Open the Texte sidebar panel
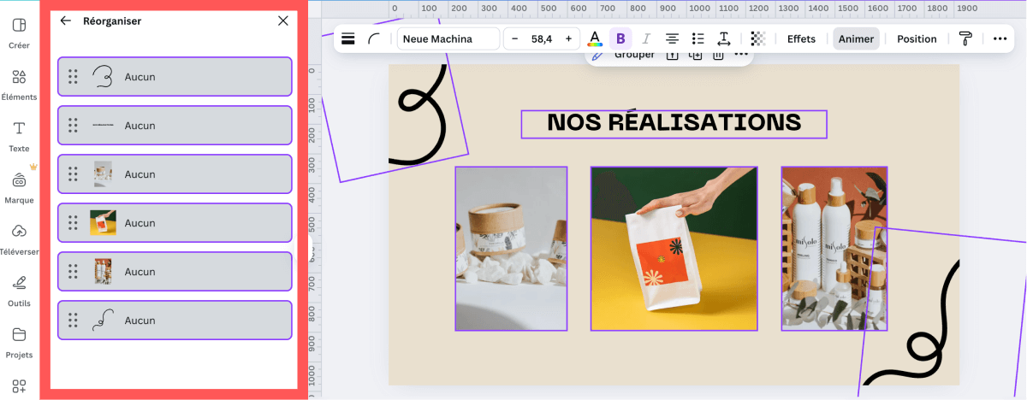 tap(19, 136)
